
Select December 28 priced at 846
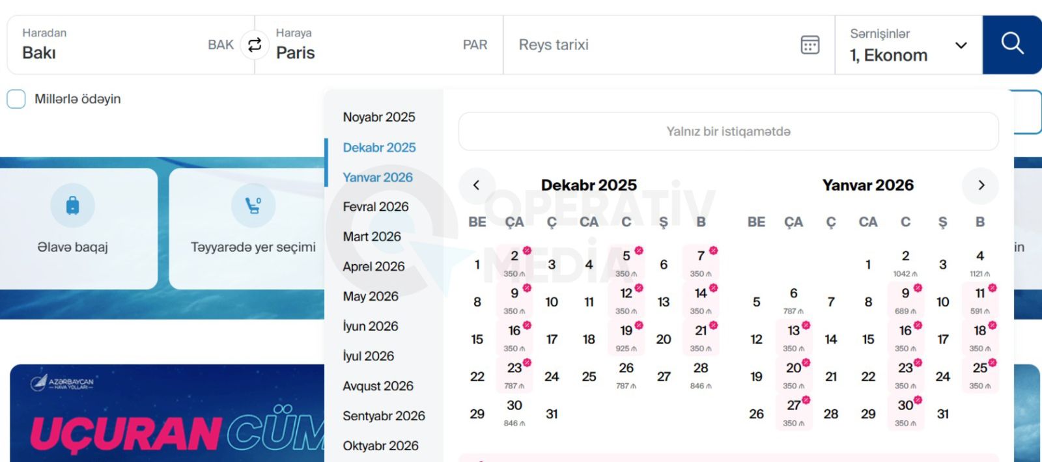tap(701, 375)
